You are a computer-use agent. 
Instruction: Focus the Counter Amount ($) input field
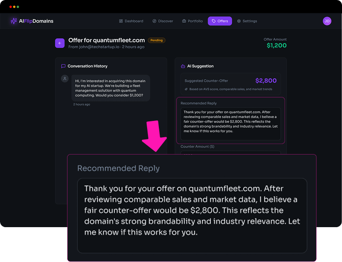pos(230,154)
